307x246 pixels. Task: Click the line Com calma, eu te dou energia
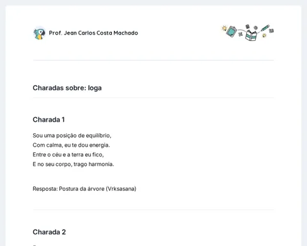(x=71, y=145)
